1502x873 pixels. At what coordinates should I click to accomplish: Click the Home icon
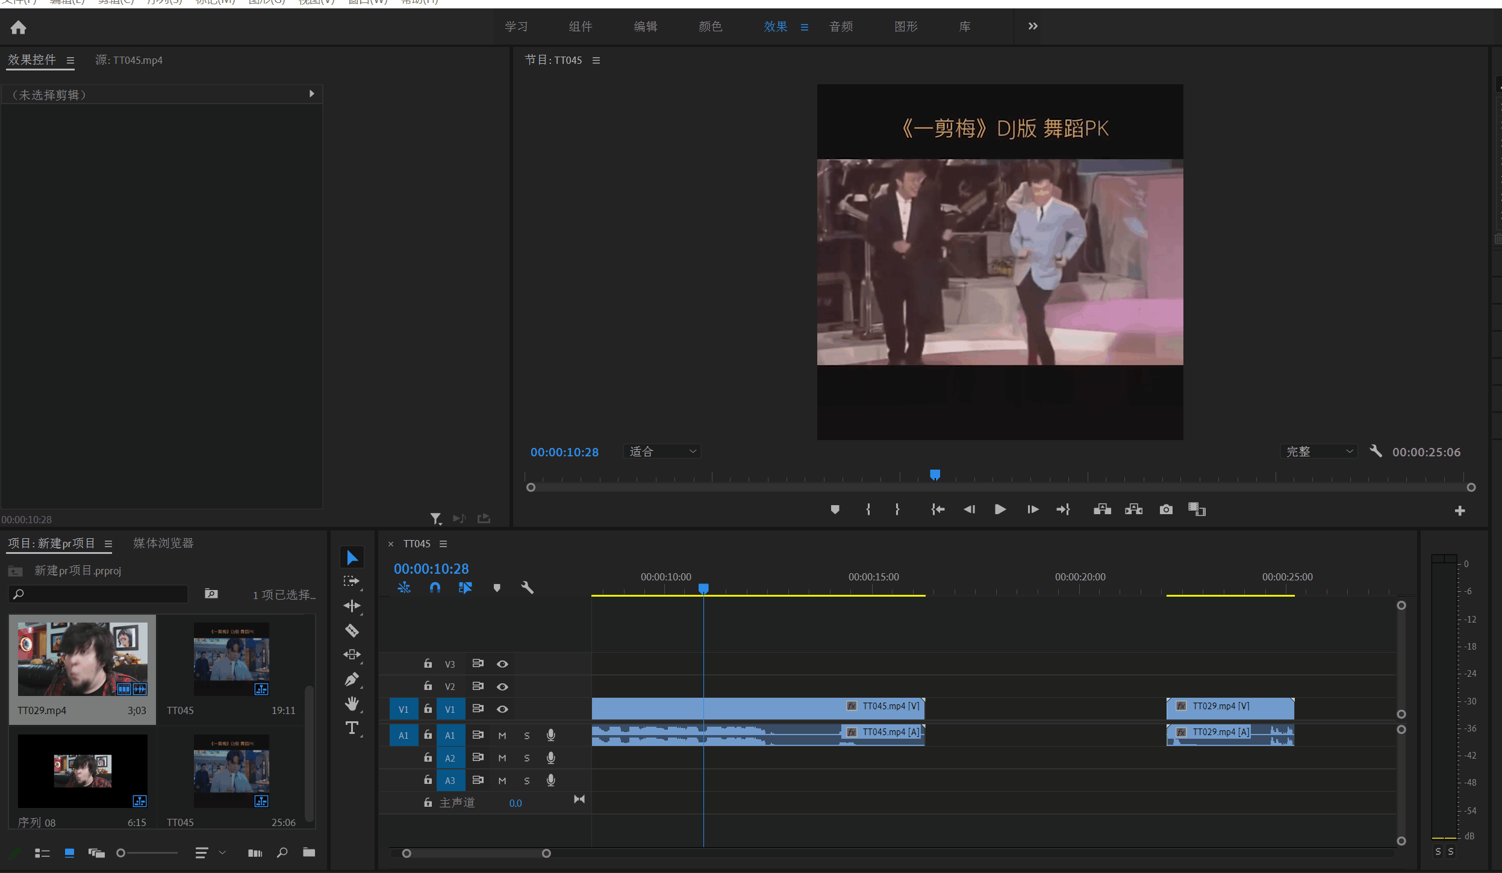coord(18,27)
